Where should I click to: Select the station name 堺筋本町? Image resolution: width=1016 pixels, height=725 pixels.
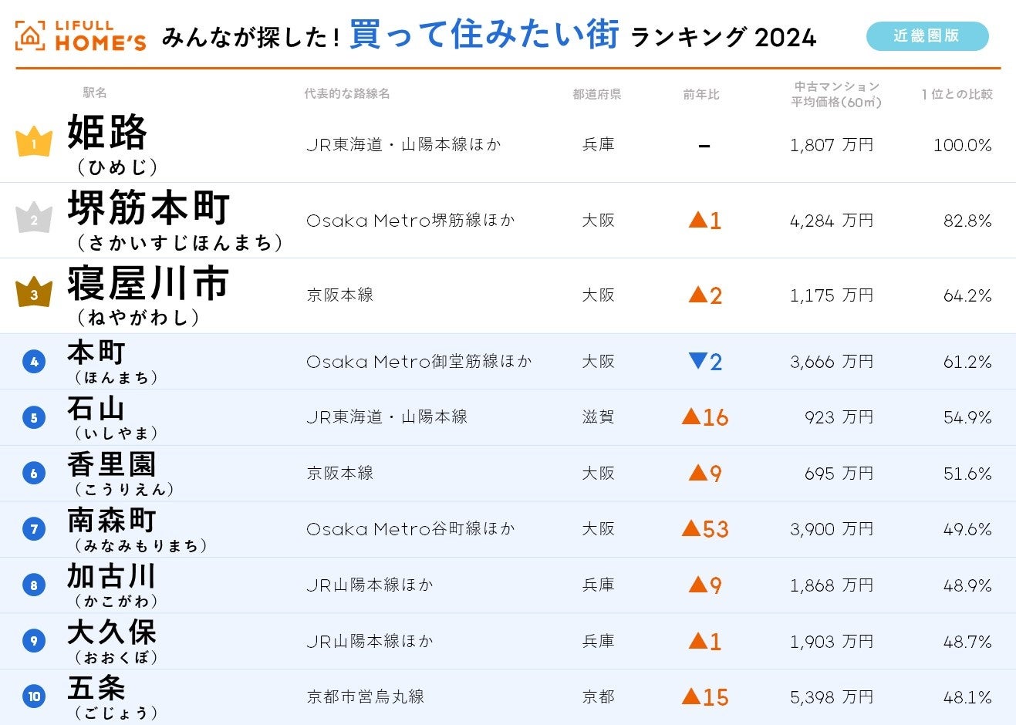click(x=149, y=208)
